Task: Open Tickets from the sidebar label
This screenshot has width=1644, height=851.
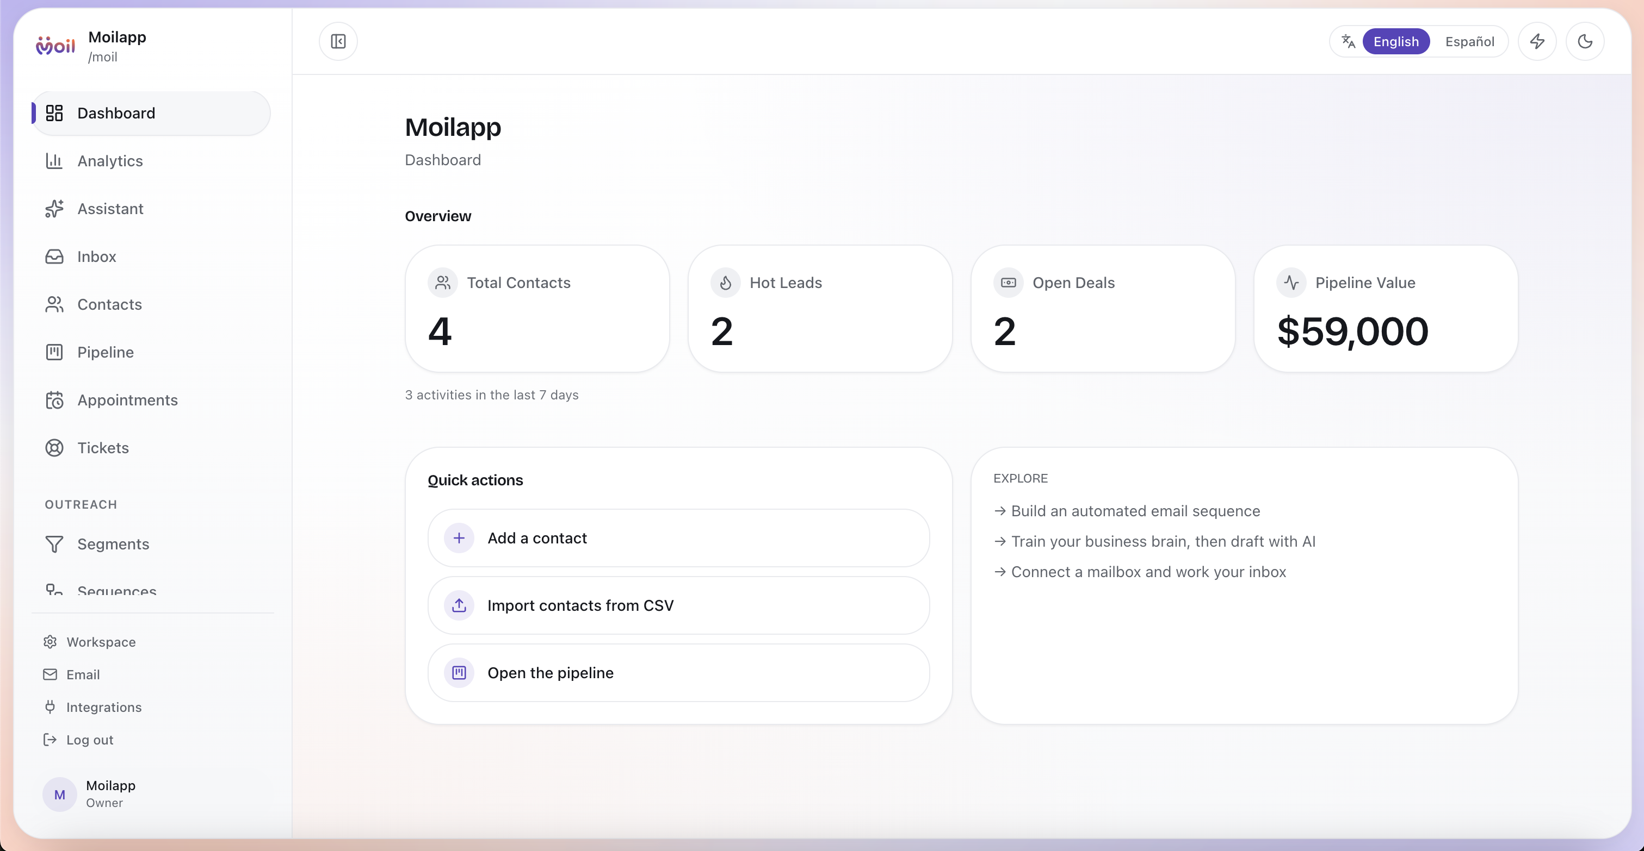Action: (x=103, y=447)
